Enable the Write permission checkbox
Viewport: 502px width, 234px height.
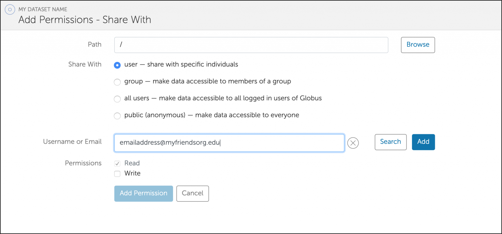117,174
